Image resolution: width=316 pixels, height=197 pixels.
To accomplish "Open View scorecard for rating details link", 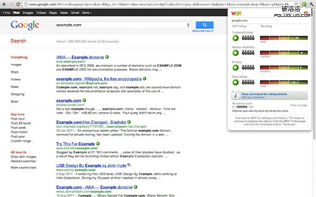I will pos(264,94).
